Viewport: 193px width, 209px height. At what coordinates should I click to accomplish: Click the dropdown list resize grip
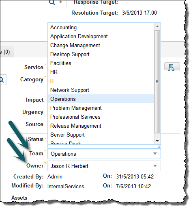pyautogui.click(x=159, y=146)
